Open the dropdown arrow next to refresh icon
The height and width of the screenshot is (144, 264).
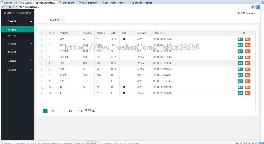tap(16, 7)
